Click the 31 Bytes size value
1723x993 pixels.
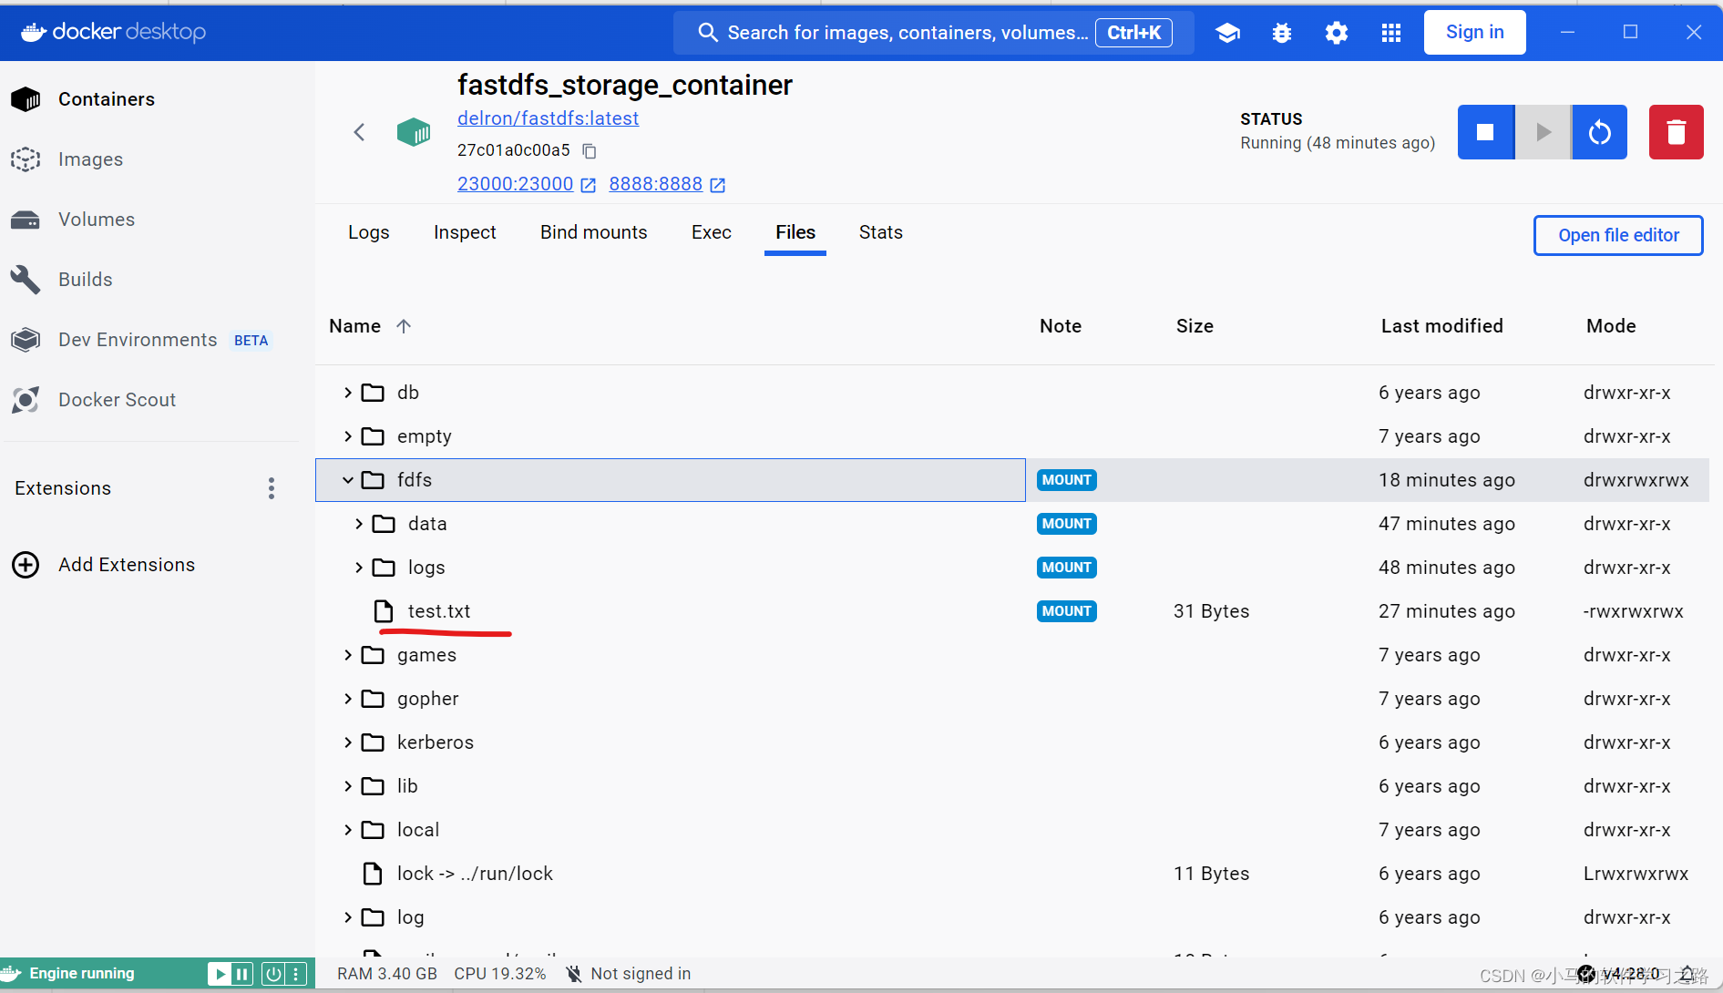coord(1211,611)
